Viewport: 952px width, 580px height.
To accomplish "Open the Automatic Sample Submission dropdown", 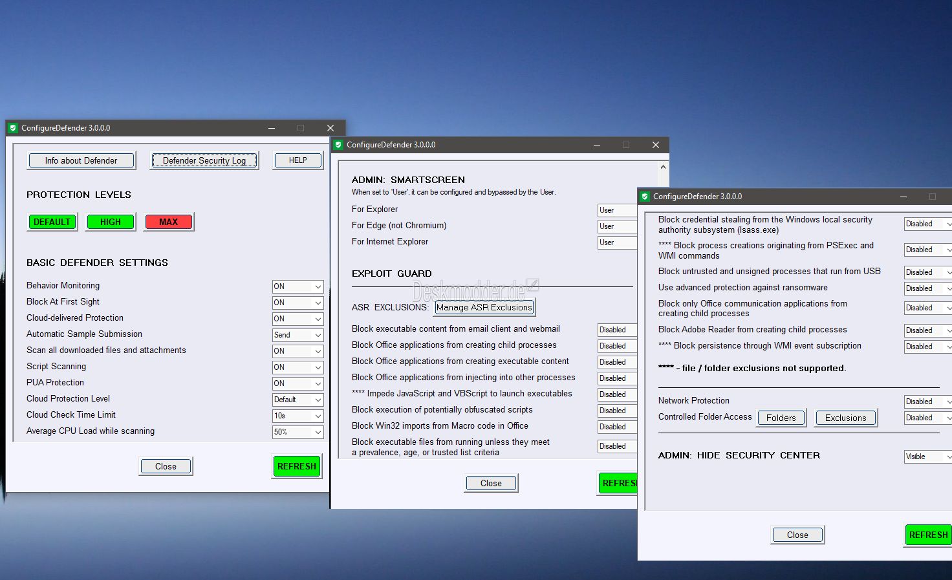I will pos(297,335).
